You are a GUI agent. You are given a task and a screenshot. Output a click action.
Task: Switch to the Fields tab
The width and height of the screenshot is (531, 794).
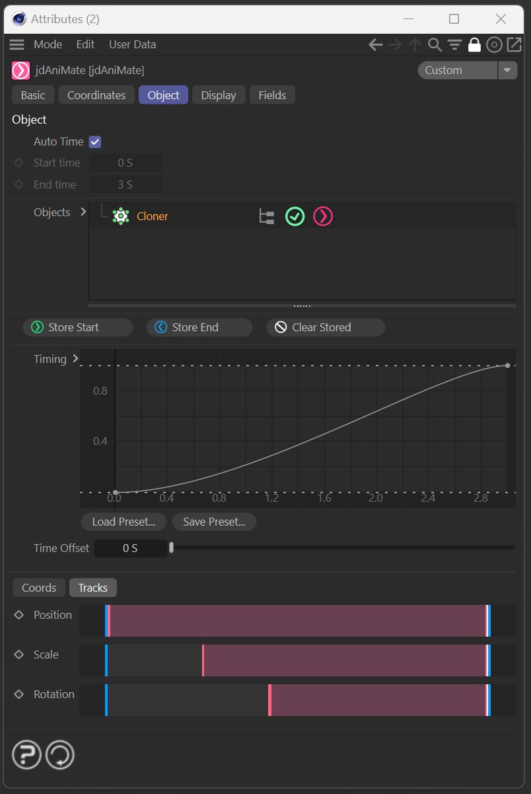click(x=271, y=95)
